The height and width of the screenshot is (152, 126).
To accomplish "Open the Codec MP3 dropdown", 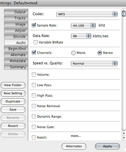I will click(x=87, y=14).
